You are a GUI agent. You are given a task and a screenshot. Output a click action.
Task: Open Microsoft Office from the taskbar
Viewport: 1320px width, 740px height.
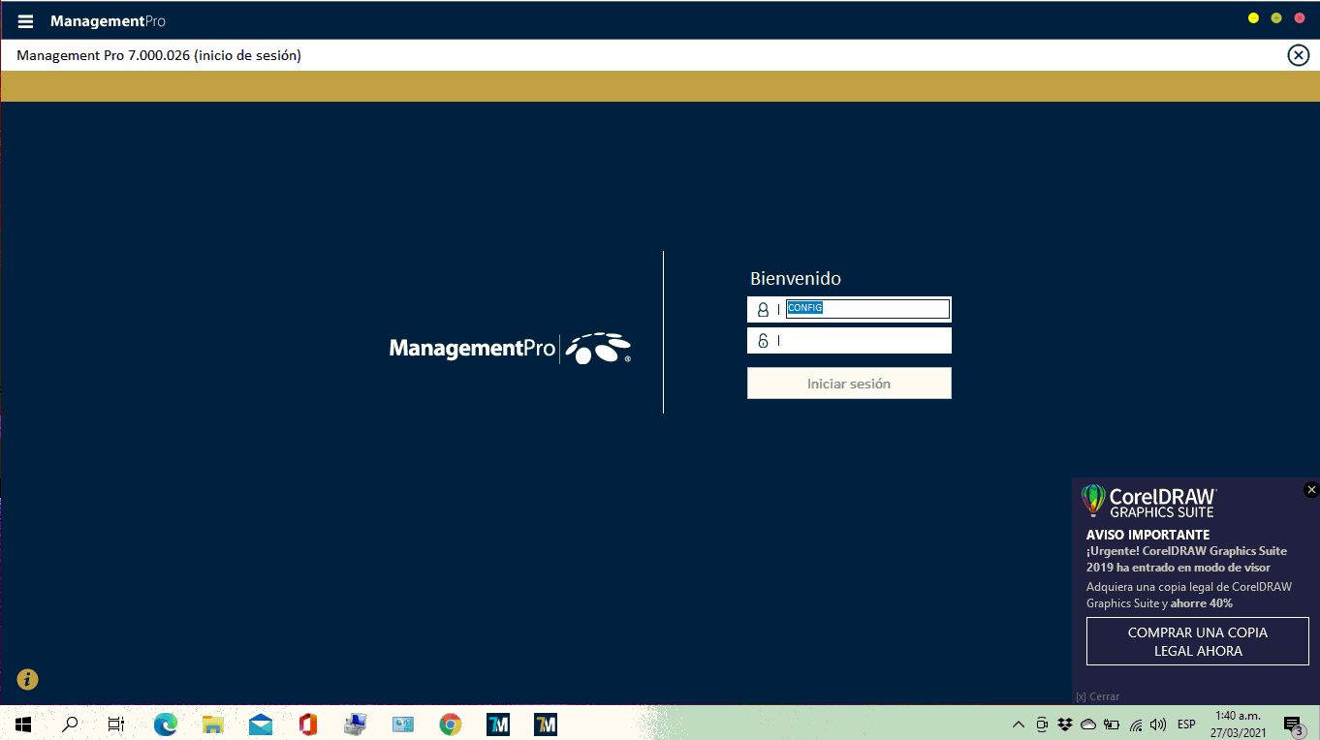tap(308, 724)
